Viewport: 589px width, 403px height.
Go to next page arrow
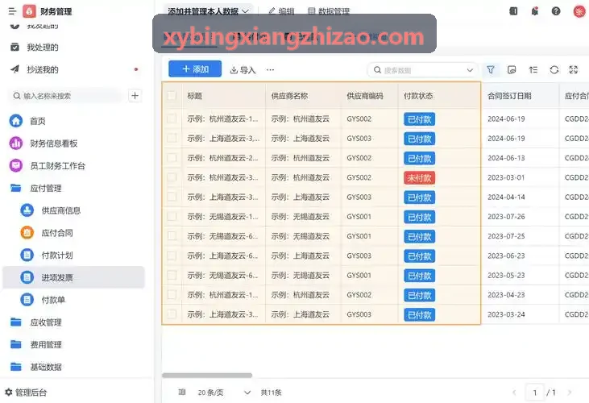(x=570, y=393)
